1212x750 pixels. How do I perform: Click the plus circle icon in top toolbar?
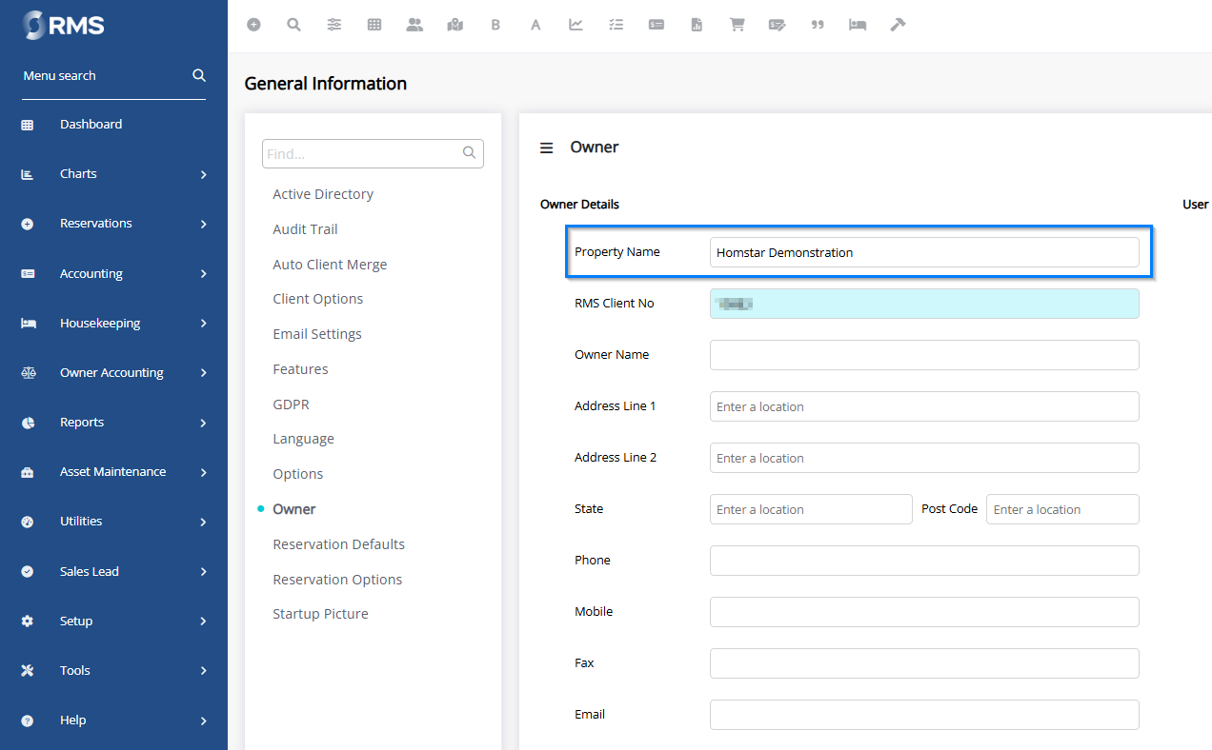point(253,25)
